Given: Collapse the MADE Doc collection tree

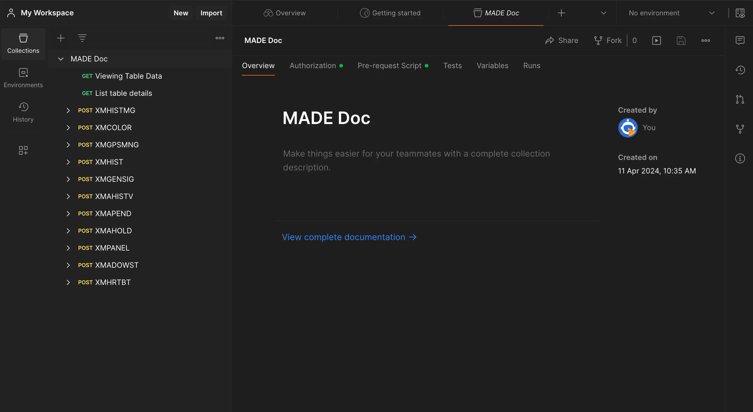Looking at the screenshot, I should 61,59.
